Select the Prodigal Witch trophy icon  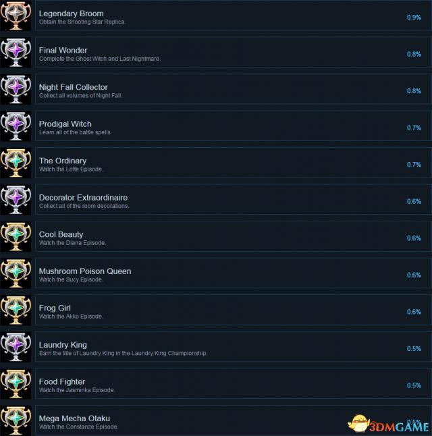16,126
